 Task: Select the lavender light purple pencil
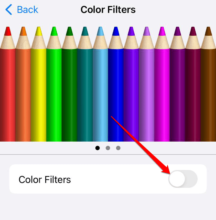147,84
